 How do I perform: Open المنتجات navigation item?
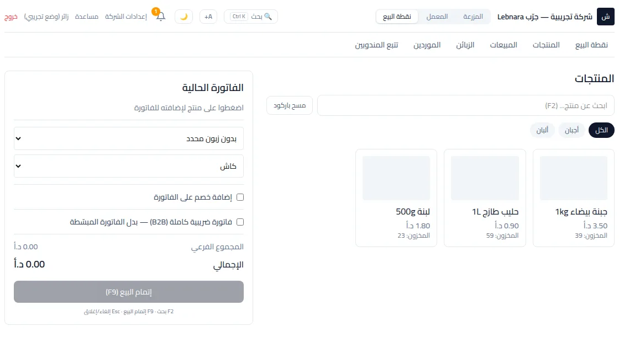pyautogui.click(x=546, y=45)
